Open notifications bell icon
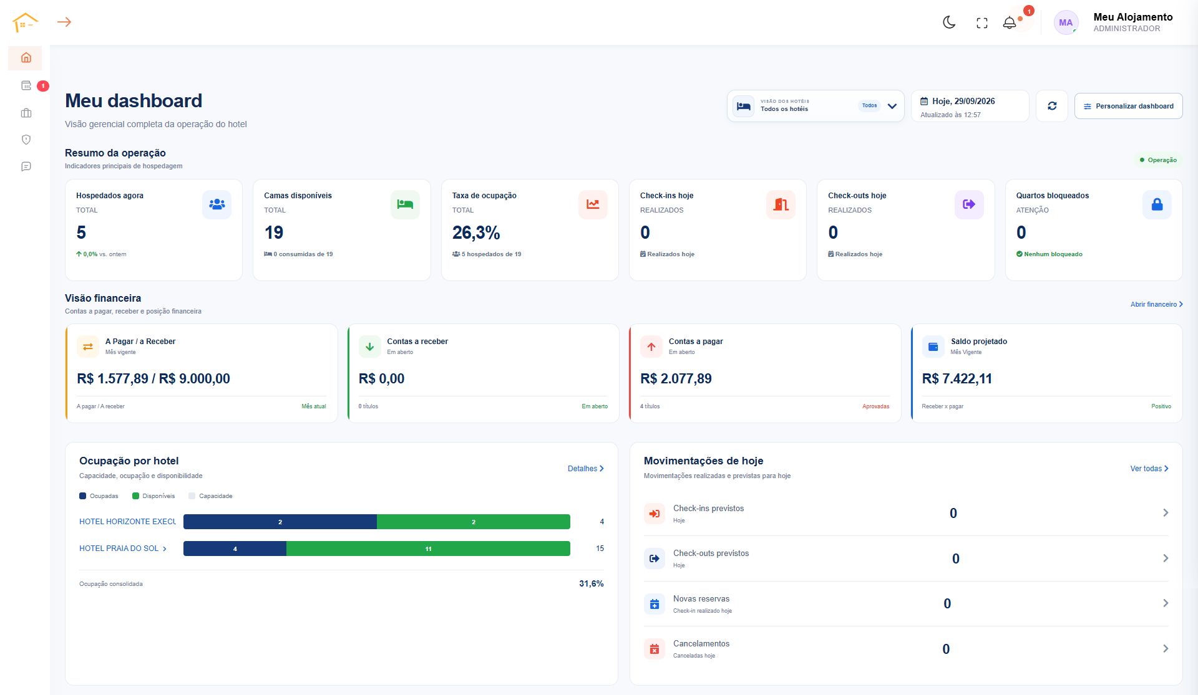Viewport: 1198px width, 695px height. (1010, 23)
